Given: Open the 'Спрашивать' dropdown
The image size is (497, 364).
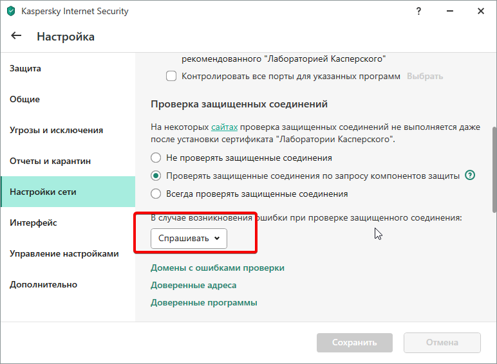Looking at the screenshot, I should point(189,239).
